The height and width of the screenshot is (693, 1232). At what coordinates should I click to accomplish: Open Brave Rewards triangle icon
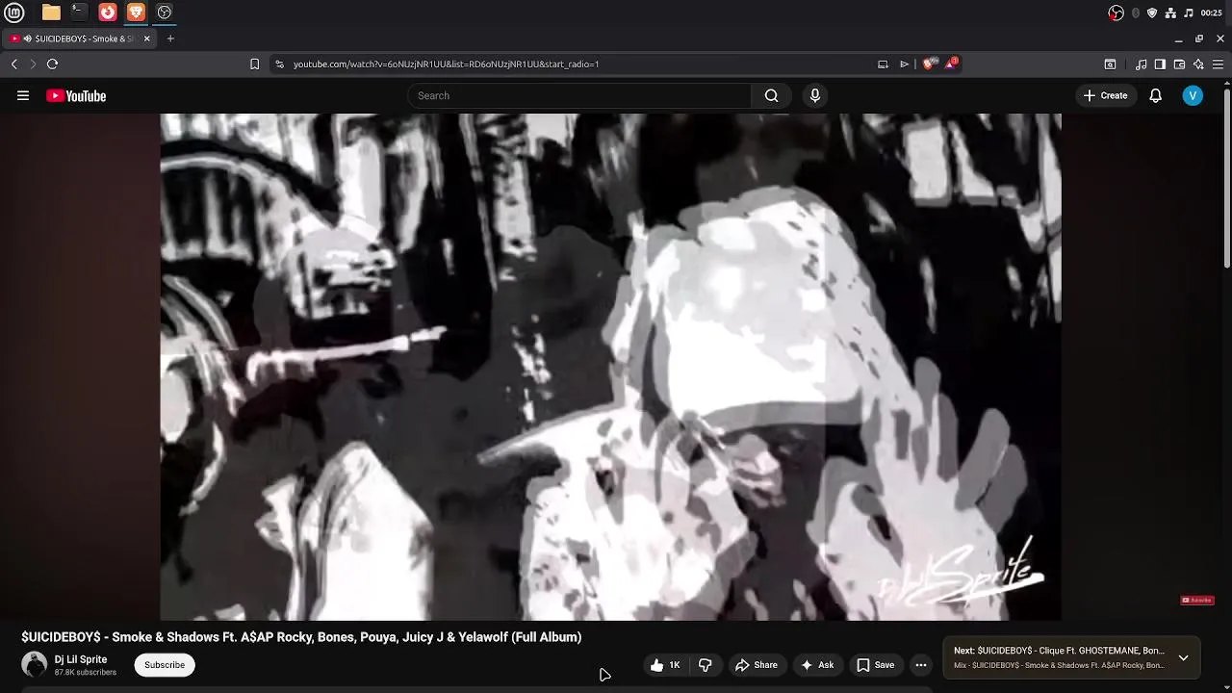click(951, 64)
